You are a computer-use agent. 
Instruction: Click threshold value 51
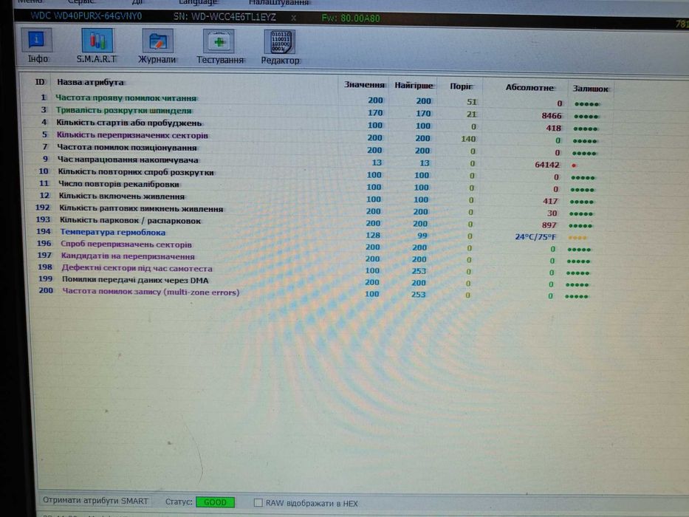tap(471, 102)
